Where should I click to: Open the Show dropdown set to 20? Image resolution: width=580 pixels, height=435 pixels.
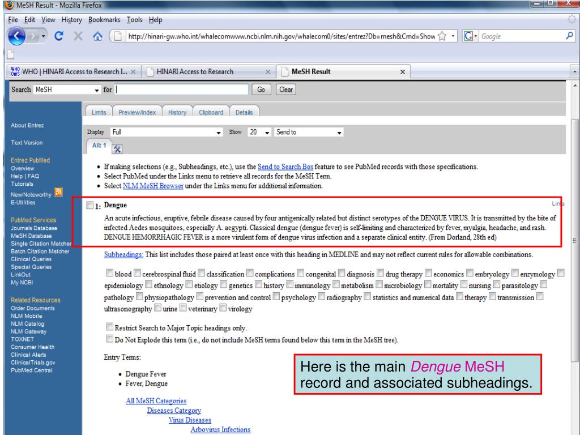tap(259, 132)
